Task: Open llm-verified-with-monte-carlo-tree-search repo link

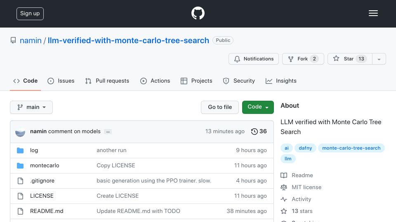Action: 128,40
